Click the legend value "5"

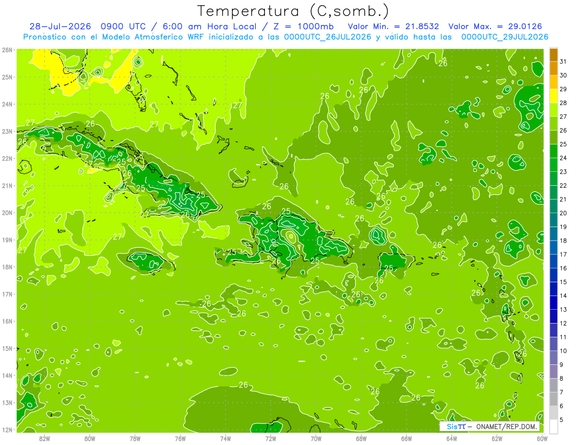coord(562,420)
